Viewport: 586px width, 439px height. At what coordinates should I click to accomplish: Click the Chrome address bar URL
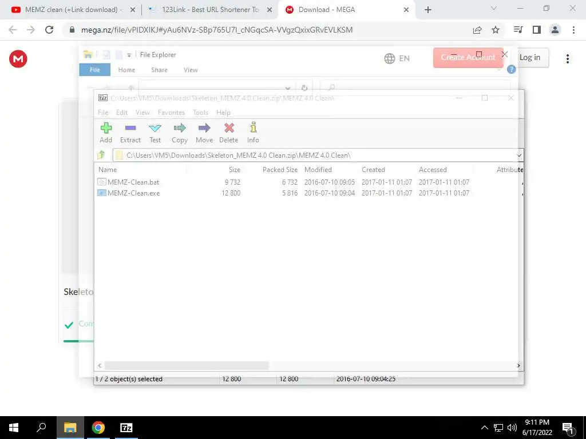[217, 30]
